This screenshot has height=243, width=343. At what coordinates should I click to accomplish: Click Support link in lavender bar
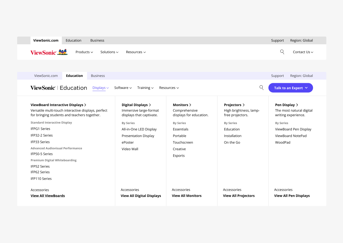point(278,76)
